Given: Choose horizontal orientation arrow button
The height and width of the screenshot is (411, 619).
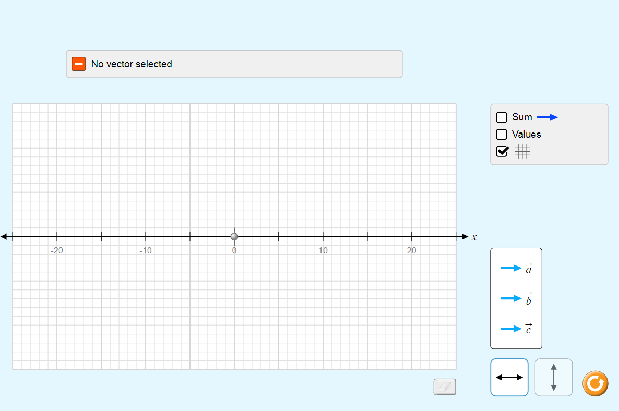Looking at the screenshot, I should 509,378.
